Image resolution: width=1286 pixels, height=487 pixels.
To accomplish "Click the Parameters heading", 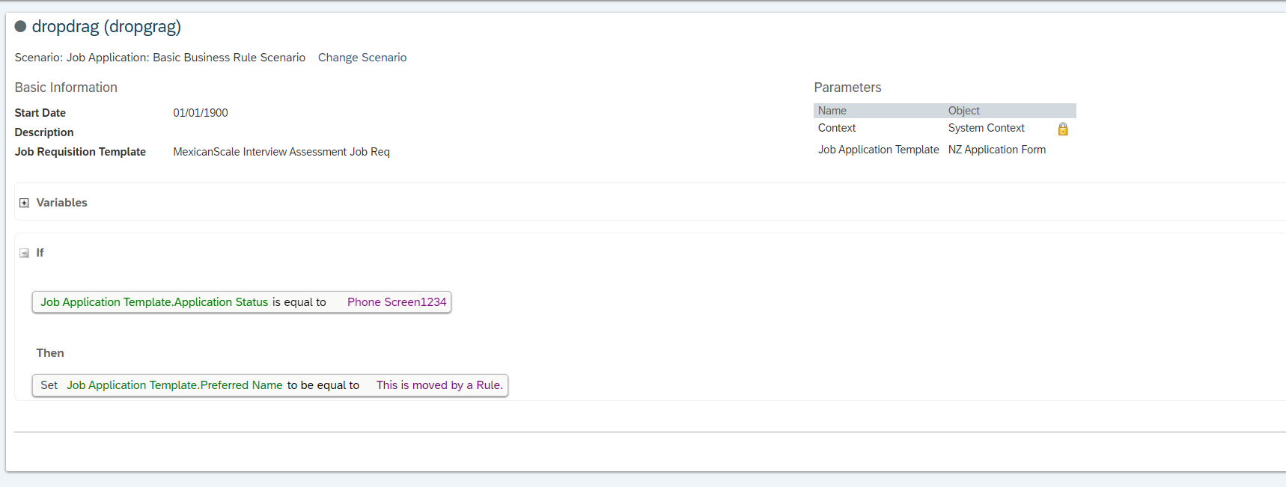I will click(x=847, y=88).
